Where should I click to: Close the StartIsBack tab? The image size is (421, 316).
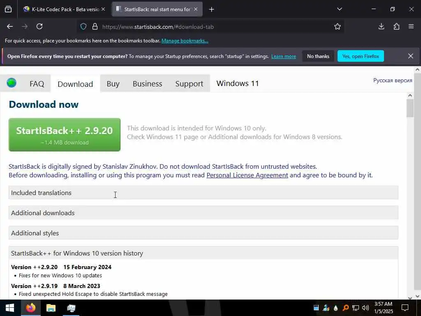click(196, 9)
